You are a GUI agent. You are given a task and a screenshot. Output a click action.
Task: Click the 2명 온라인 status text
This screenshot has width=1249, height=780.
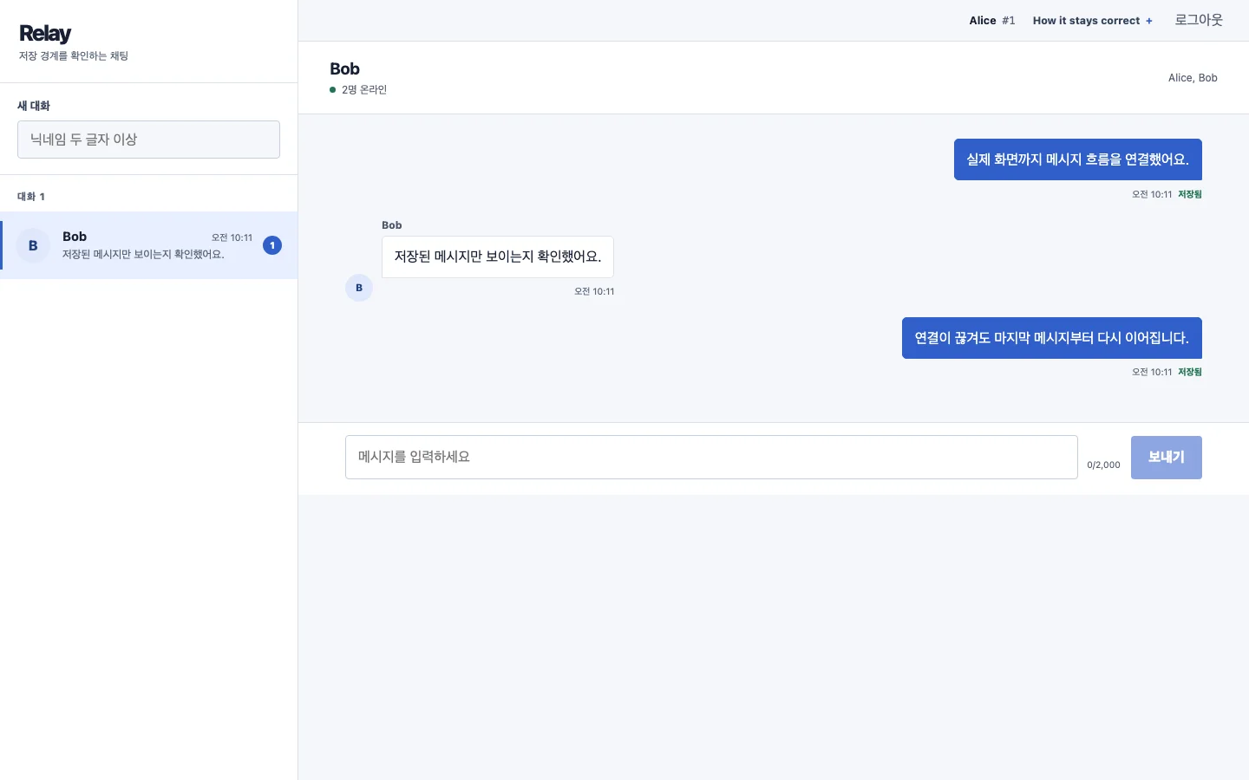coord(364,89)
